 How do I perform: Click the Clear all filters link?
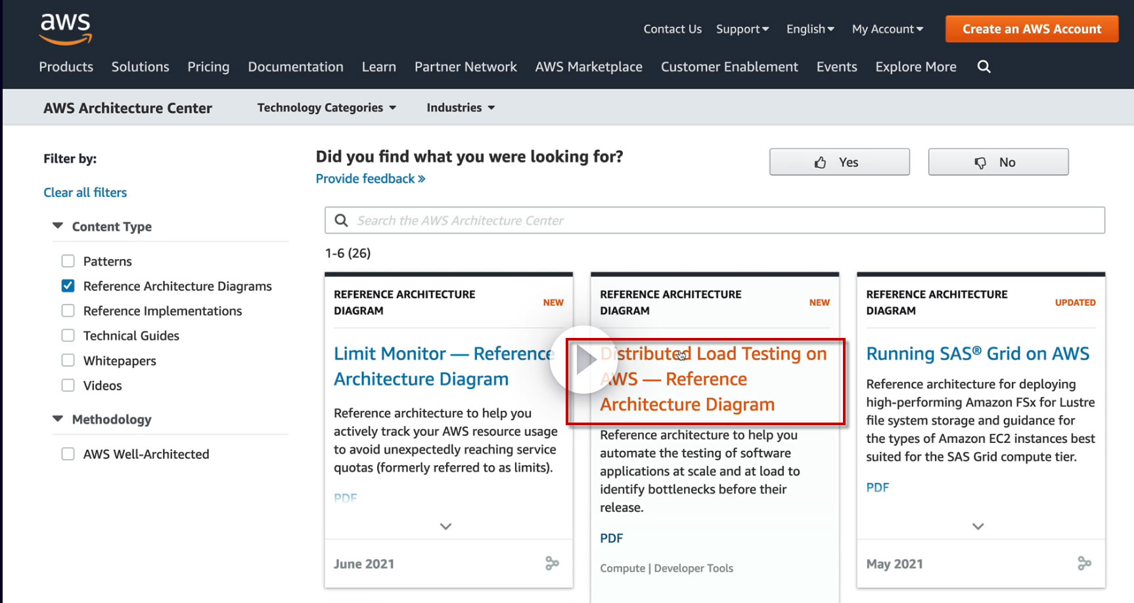(x=85, y=192)
